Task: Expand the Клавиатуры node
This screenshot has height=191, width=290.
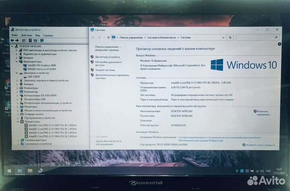Action: click(17, 88)
